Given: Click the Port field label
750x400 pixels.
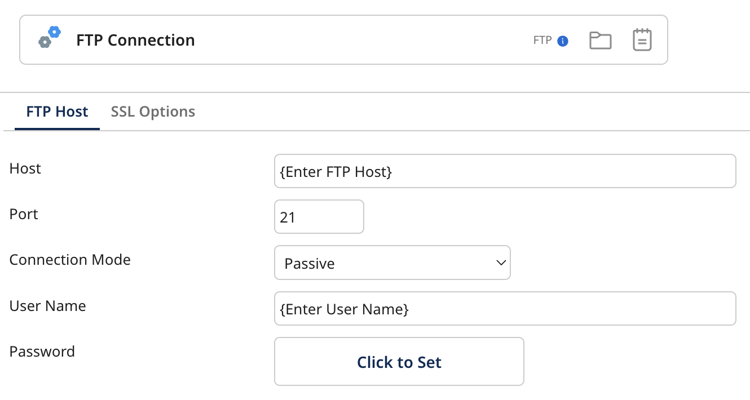Looking at the screenshot, I should [x=24, y=214].
